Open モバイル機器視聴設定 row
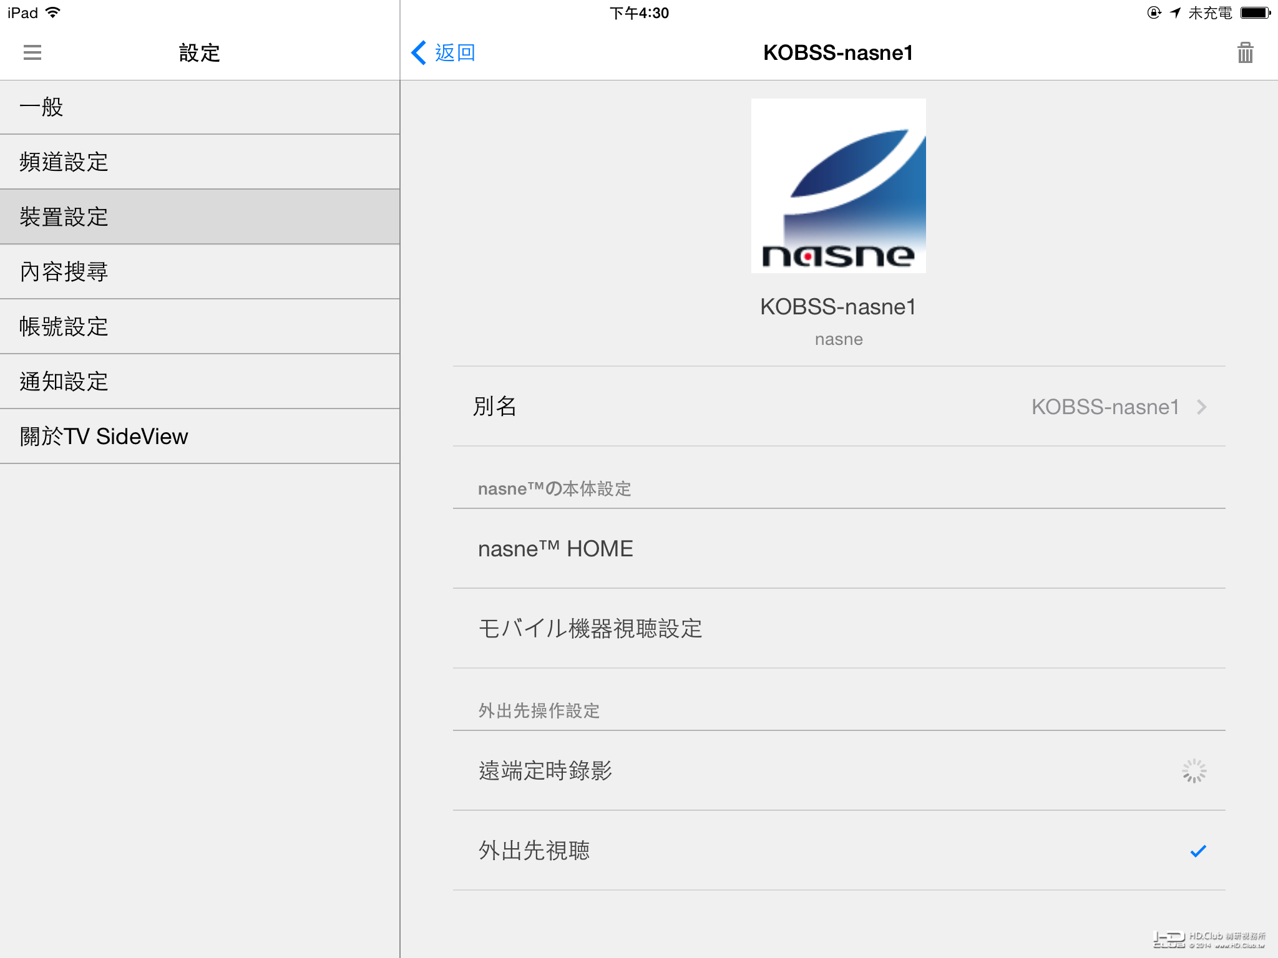Image resolution: width=1278 pixels, height=958 pixels. click(839, 629)
